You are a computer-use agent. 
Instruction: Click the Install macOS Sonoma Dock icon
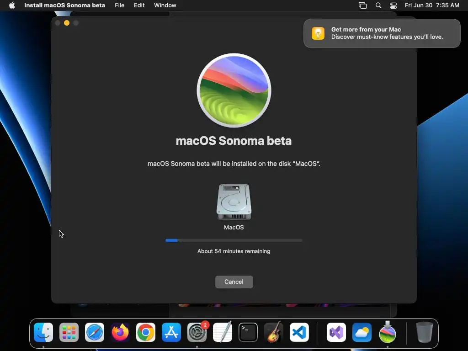(388, 332)
